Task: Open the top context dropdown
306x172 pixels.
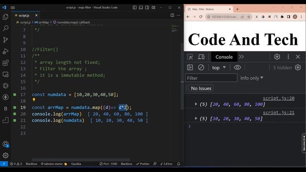Action: pyautogui.click(x=219, y=67)
